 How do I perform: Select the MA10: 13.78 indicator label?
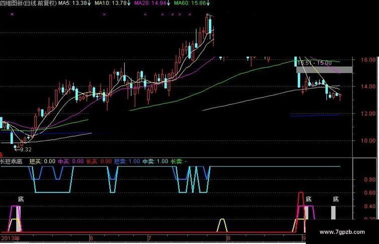pyautogui.click(x=111, y=3)
